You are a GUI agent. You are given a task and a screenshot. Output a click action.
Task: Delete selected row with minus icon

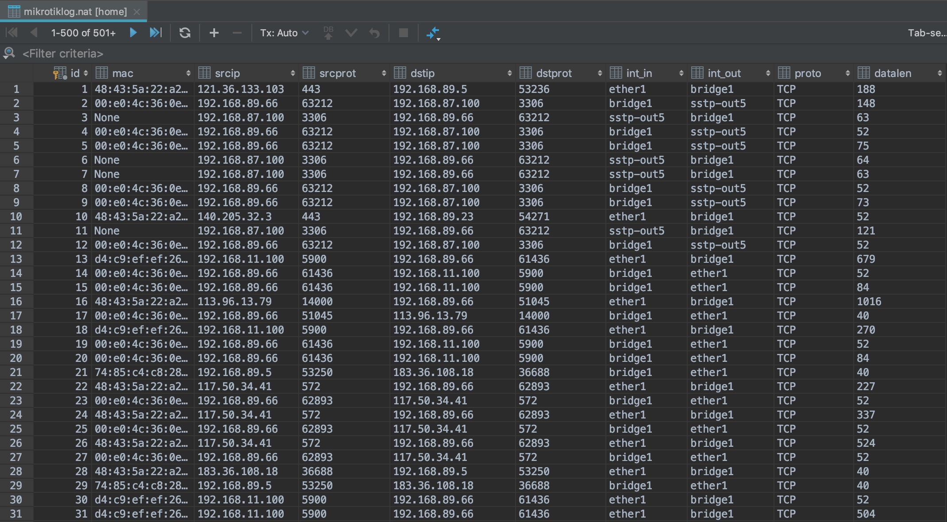(237, 33)
